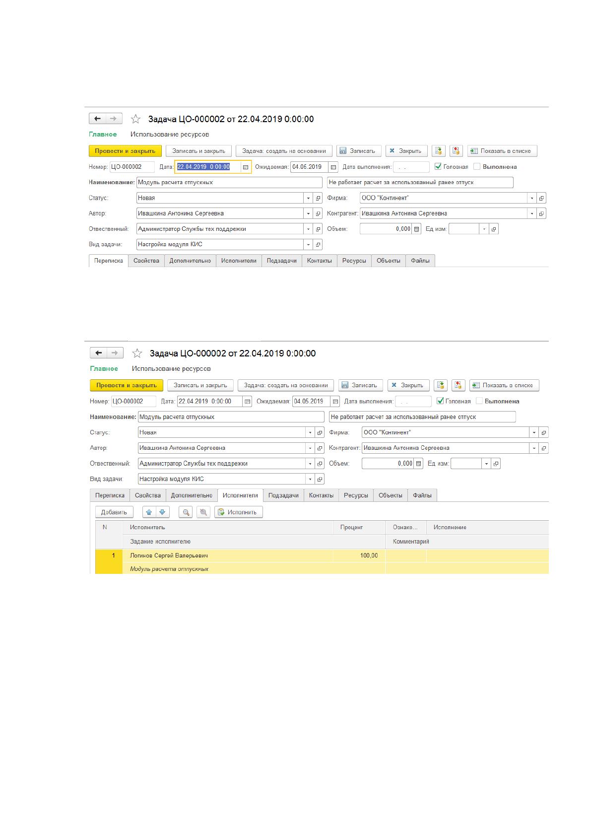This screenshot has width=591, height=836.
Task: Open Файлы tab in the upper form
Action: click(x=420, y=261)
